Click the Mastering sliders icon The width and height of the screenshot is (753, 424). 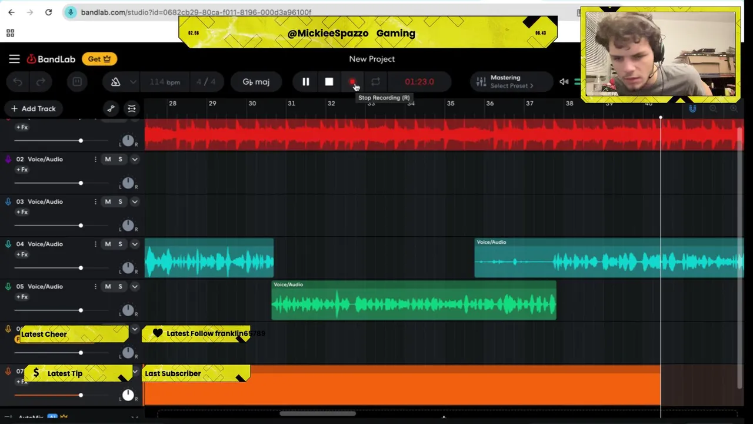pyautogui.click(x=481, y=82)
